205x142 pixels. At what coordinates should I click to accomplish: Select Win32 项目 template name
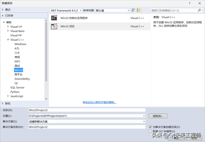pos(67,26)
